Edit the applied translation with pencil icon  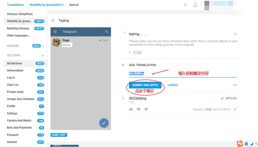[235, 109]
